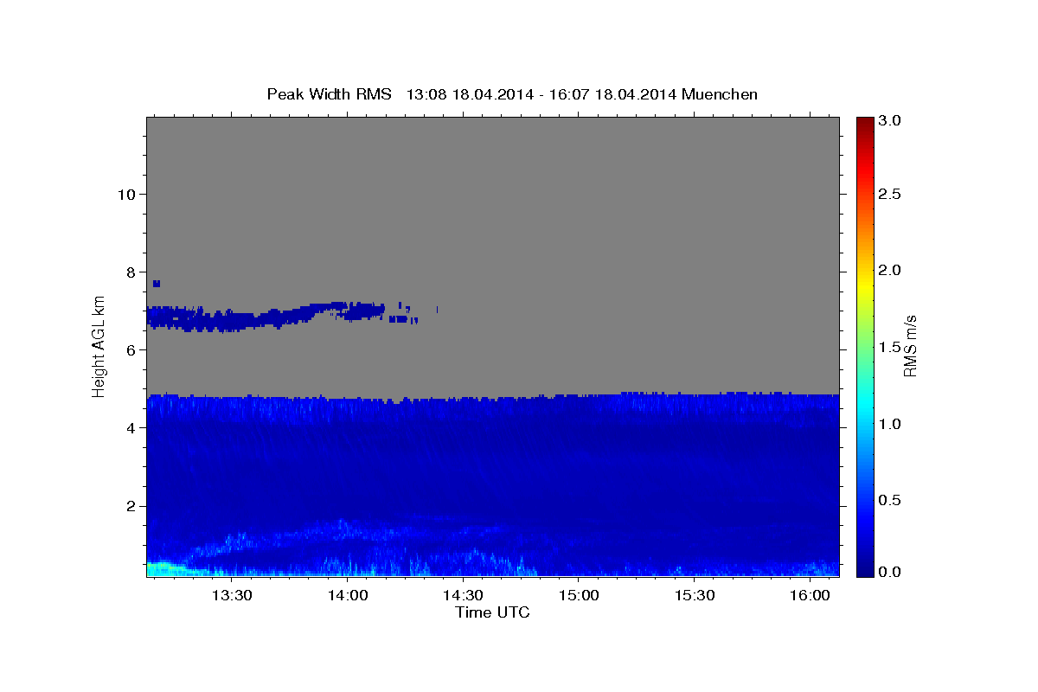Image resolution: width=1038 pixels, height=692 pixels.
Task: Click the 15:00 time tick label
Action: pos(579,596)
